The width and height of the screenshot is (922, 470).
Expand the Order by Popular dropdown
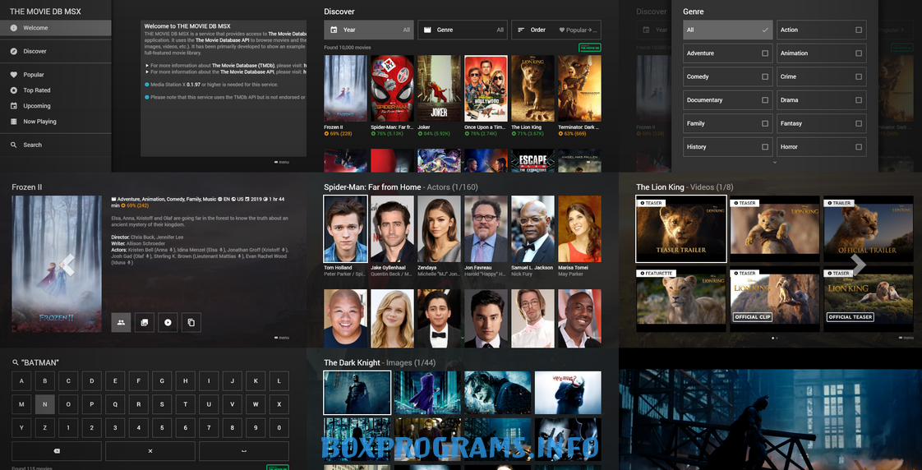556,30
